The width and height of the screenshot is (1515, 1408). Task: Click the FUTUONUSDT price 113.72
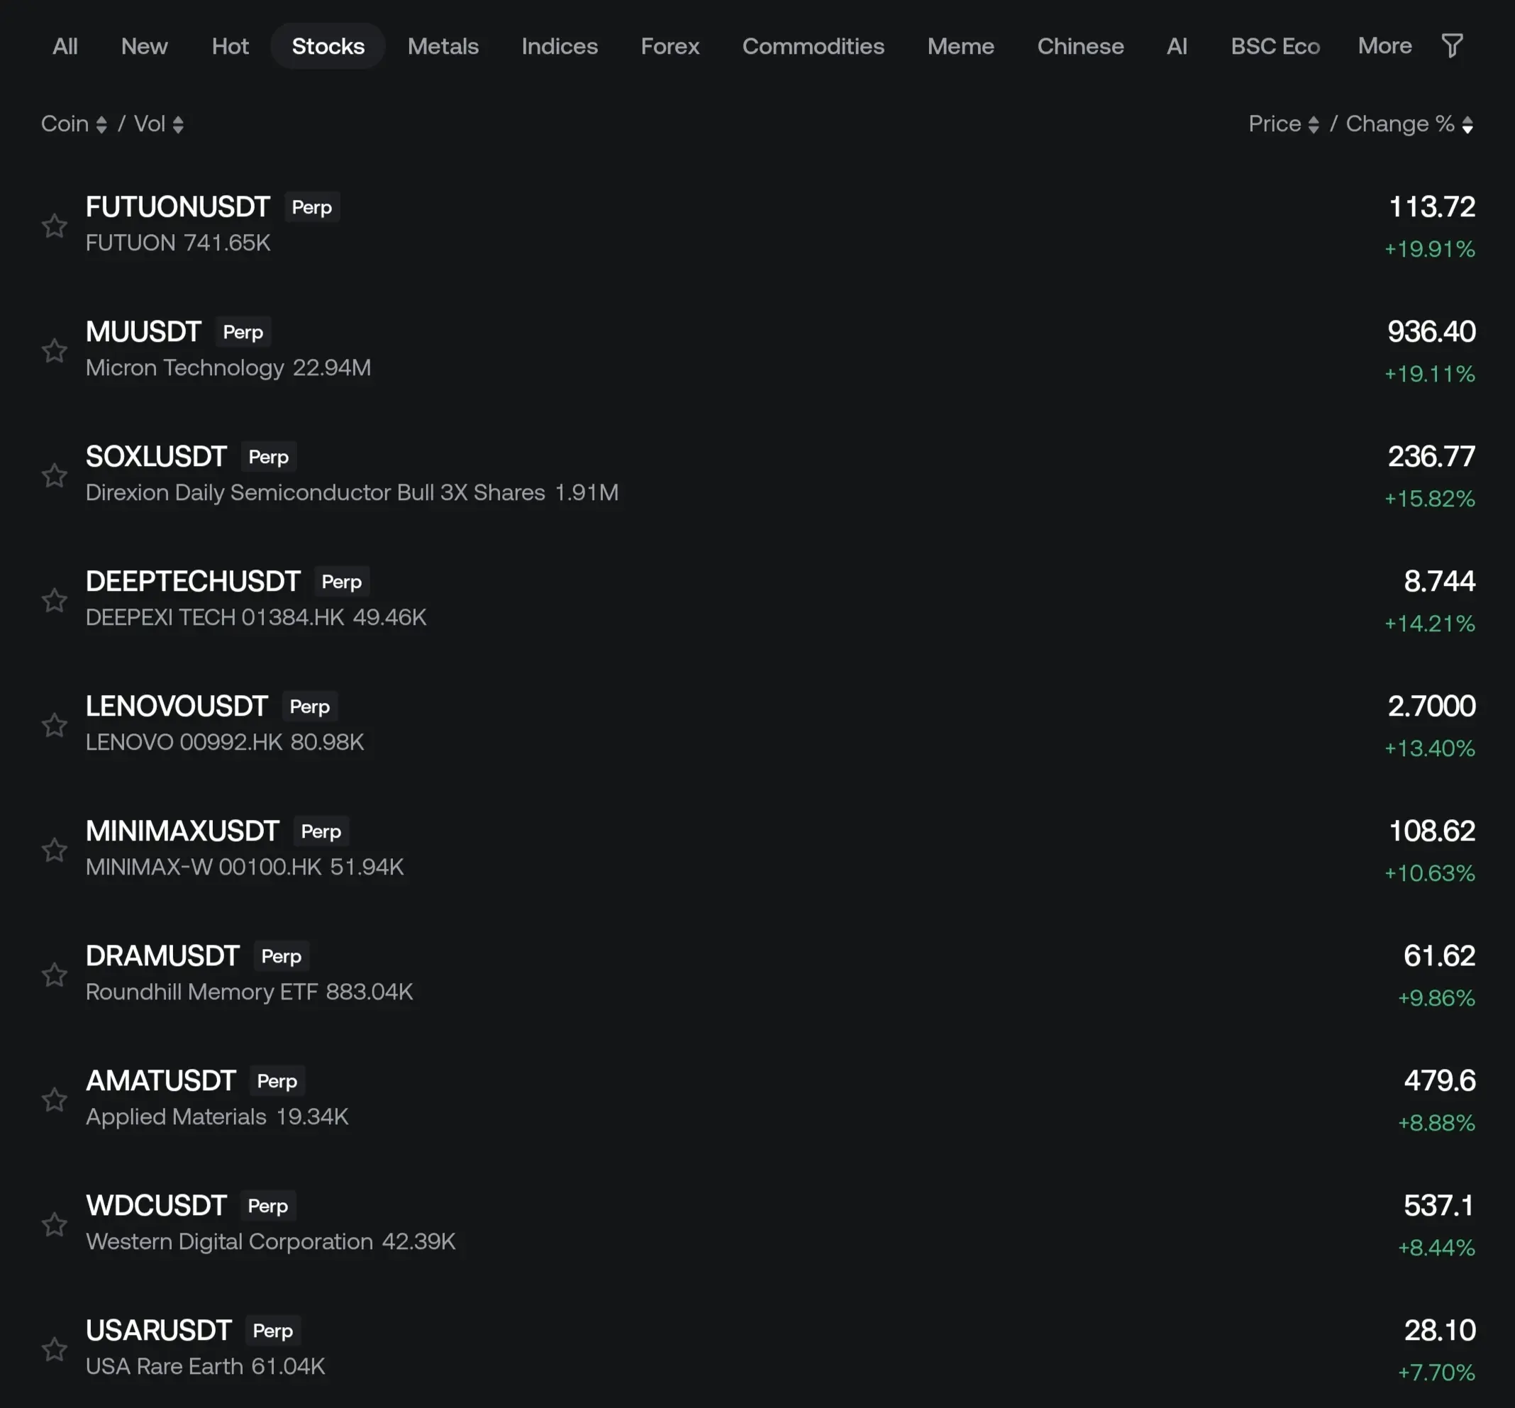click(1432, 206)
